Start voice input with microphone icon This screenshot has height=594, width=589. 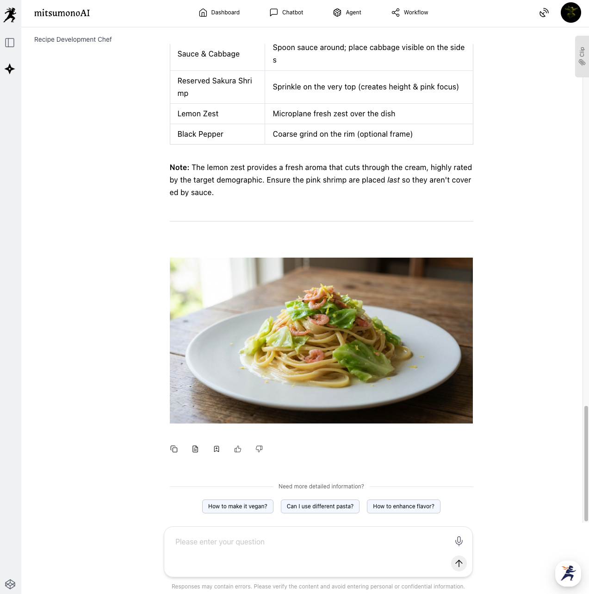pyautogui.click(x=459, y=541)
